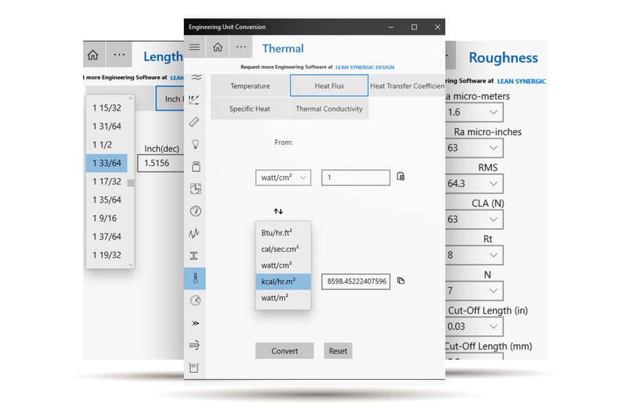Select the angle/axes category icon in sidebar
This screenshot has height=412, width=618.
(x=195, y=100)
